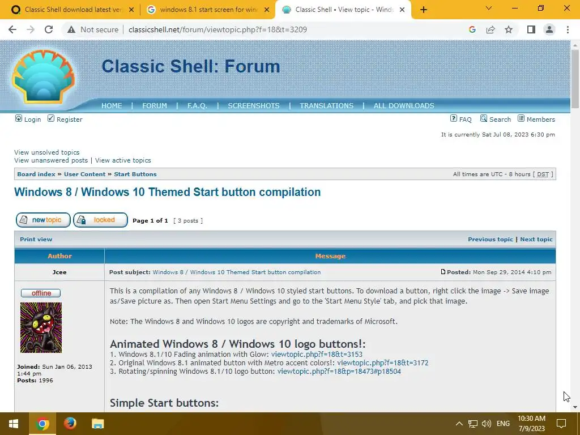Open the FORUM navigation item
This screenshot has height=435, width=580.
coord(155,106)
